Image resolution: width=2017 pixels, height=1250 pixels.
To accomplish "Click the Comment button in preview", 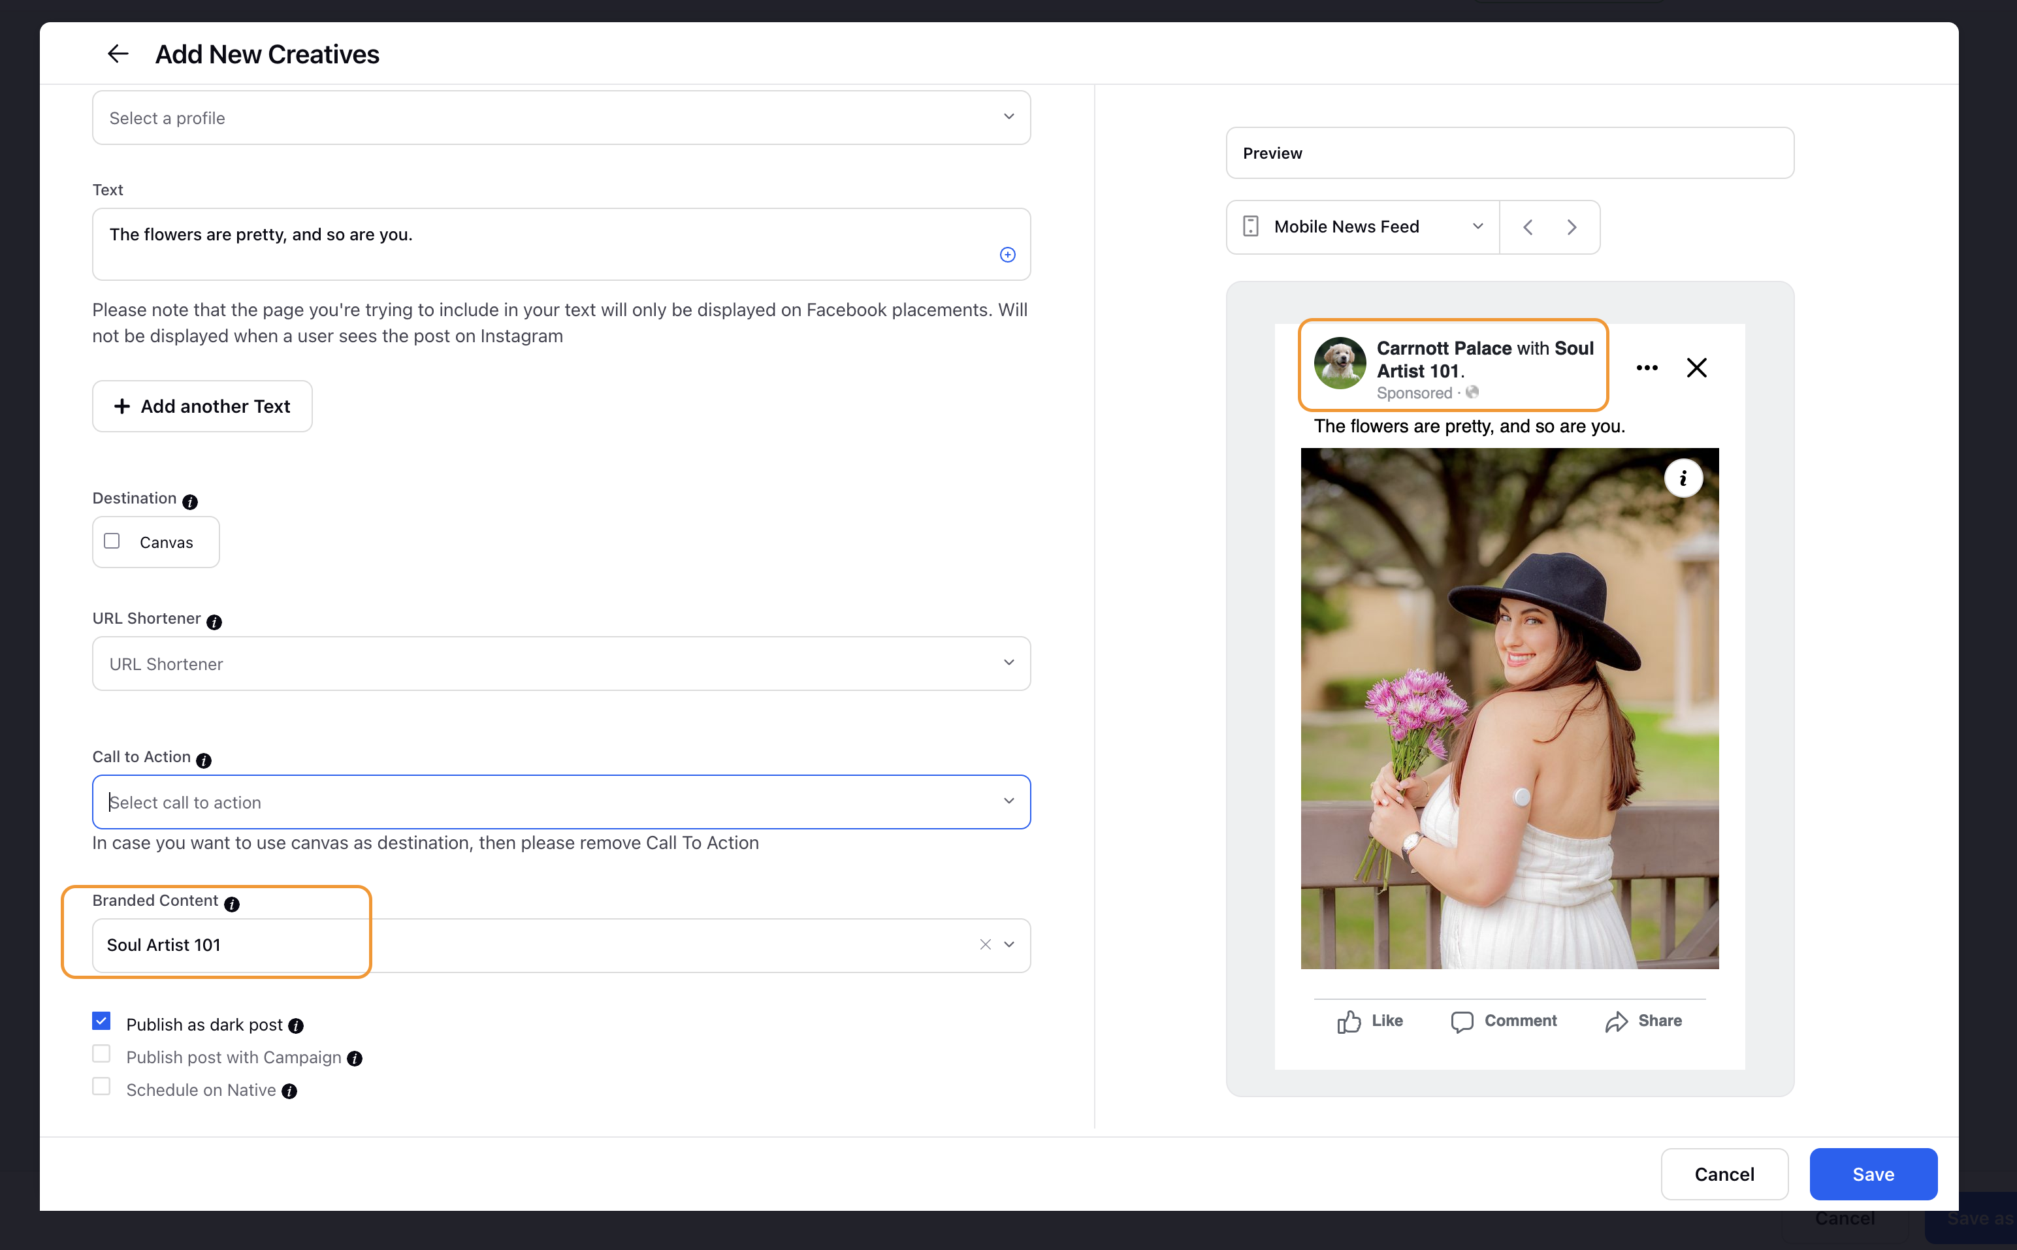I will 1504,1022.
